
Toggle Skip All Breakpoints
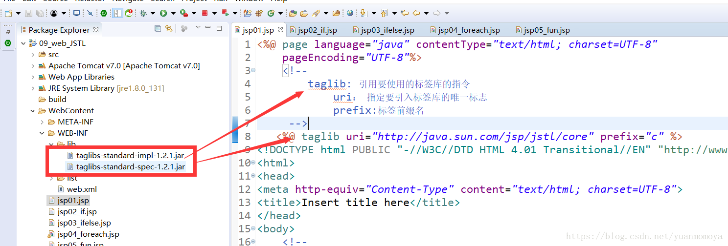[x=90, y=13]
